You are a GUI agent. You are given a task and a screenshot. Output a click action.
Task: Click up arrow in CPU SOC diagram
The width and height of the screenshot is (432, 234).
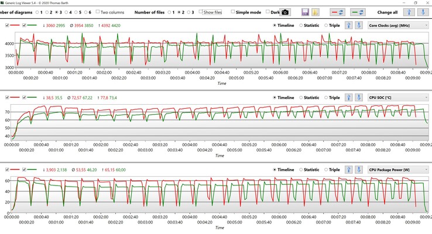tap(349, 98)
